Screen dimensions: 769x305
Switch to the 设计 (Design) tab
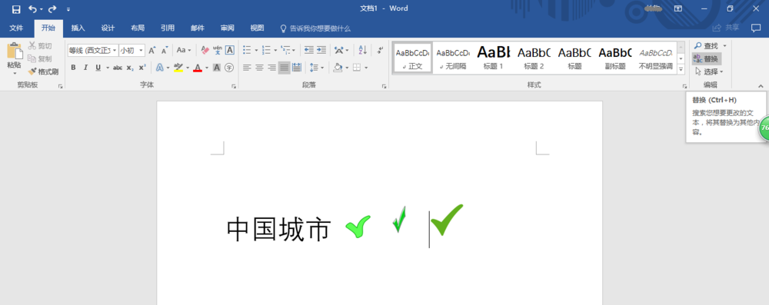[x=108, y=28]
